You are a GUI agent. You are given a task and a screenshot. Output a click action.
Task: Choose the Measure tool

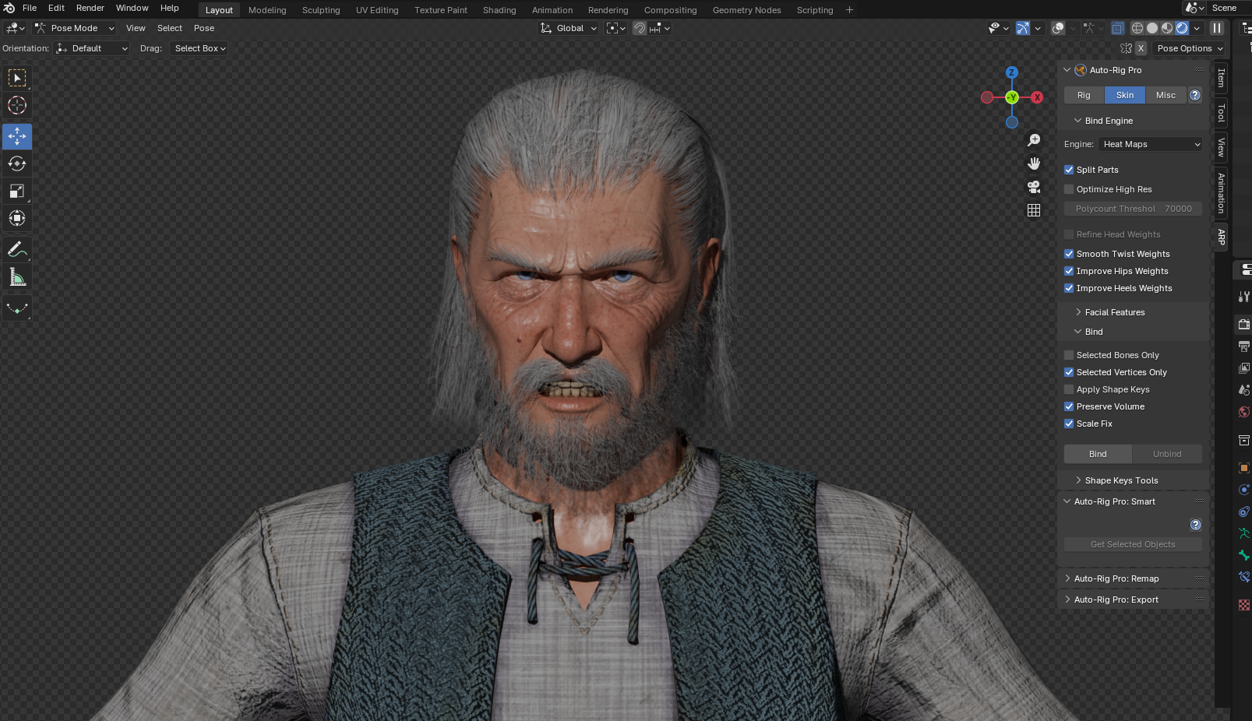pos(17,277)
